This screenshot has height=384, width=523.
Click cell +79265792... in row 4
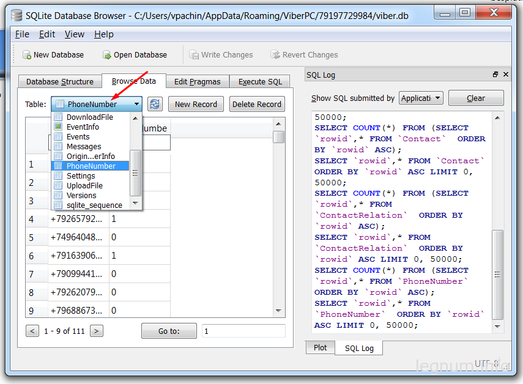[x=79, y=219]
